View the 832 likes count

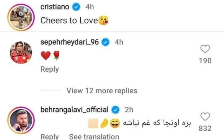pos(206,128)
